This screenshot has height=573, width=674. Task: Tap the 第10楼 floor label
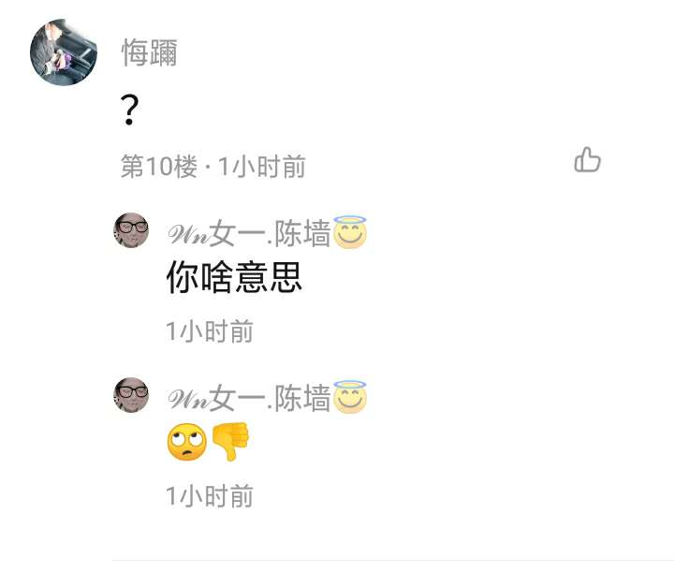tap(159, 167)
